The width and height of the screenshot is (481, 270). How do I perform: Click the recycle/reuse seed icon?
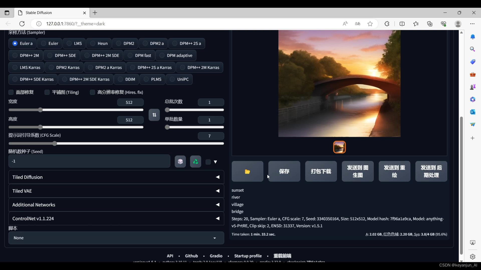tap(196, 161)
